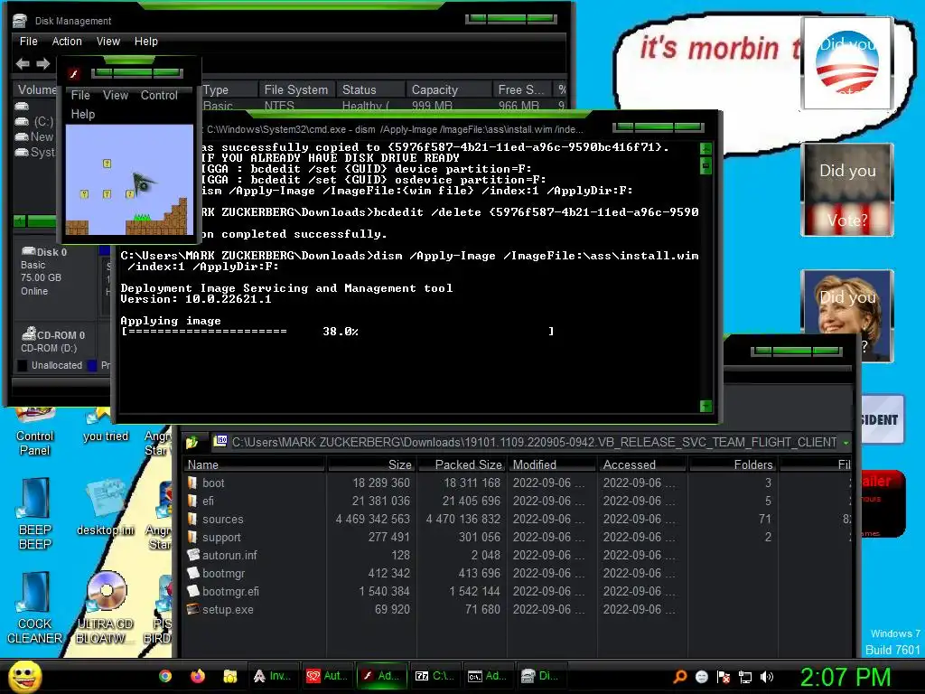
Task: Select the bootmgr file in 7-Zip
Action: [223, 574]
